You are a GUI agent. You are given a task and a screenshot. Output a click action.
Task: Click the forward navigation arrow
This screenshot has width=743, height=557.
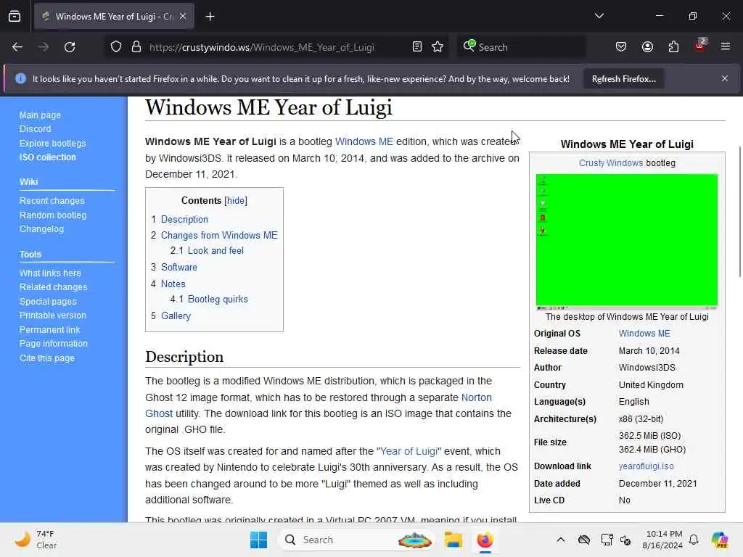coord(44,47)
